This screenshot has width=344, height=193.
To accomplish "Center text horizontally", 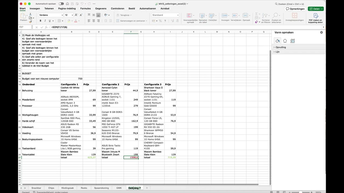I will coord(94,21).
